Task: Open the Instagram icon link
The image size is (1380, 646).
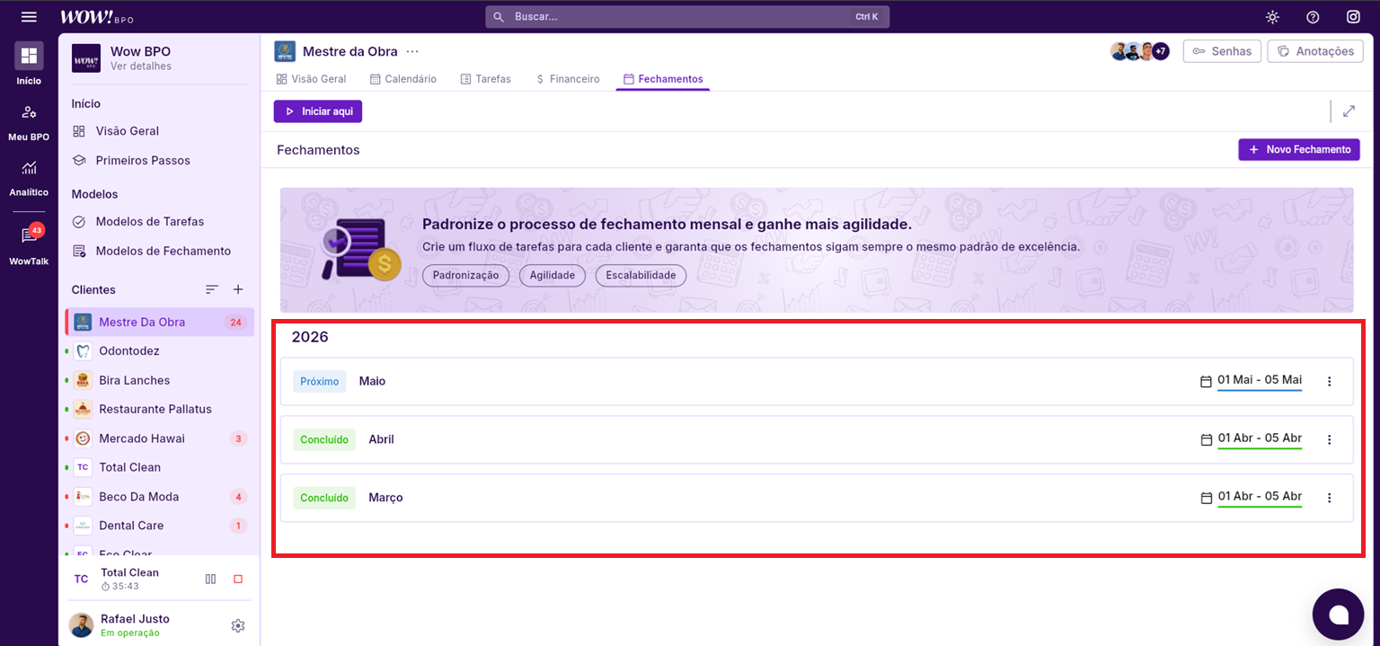Action: pos(1353,17)
